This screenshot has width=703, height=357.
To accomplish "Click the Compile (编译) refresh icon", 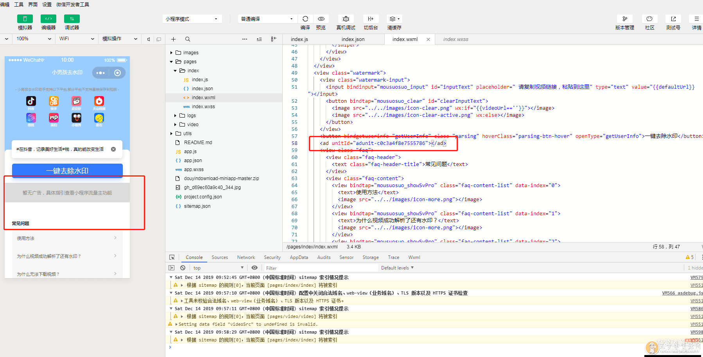I will click(x=305, y=19).
